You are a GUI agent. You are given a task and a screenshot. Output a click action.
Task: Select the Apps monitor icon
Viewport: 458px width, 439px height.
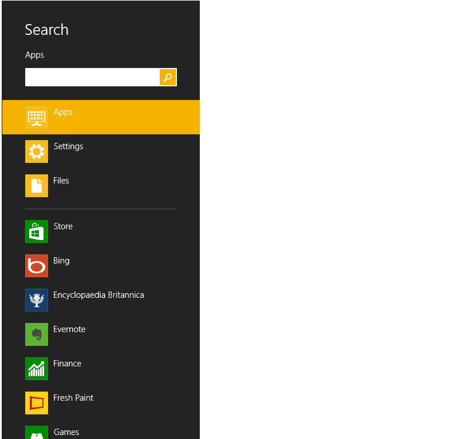click(x=37, y=117)
